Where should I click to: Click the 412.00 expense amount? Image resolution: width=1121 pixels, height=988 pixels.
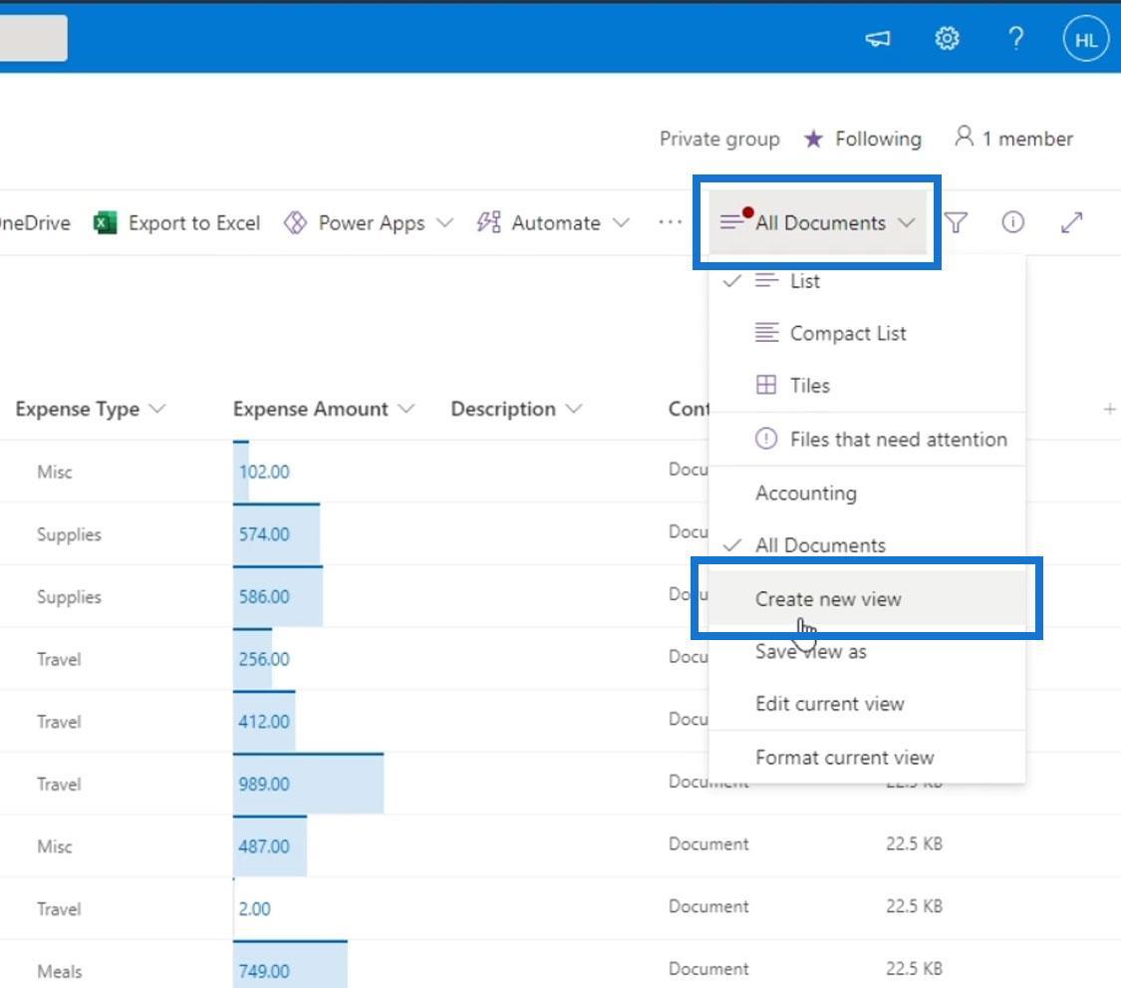click(264, 721)
